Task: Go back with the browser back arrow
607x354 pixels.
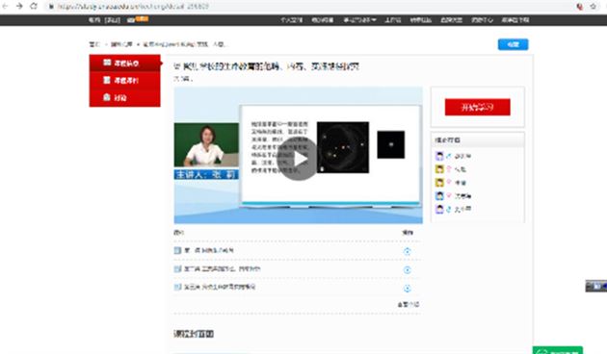Action: (x=5, y=6)
